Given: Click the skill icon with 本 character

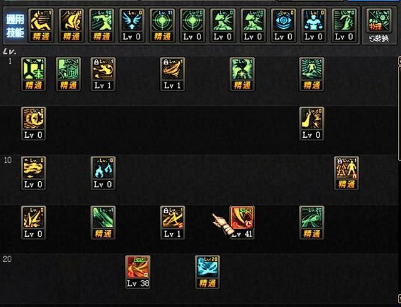Looking at the screenshot, I should click(33, 74).
